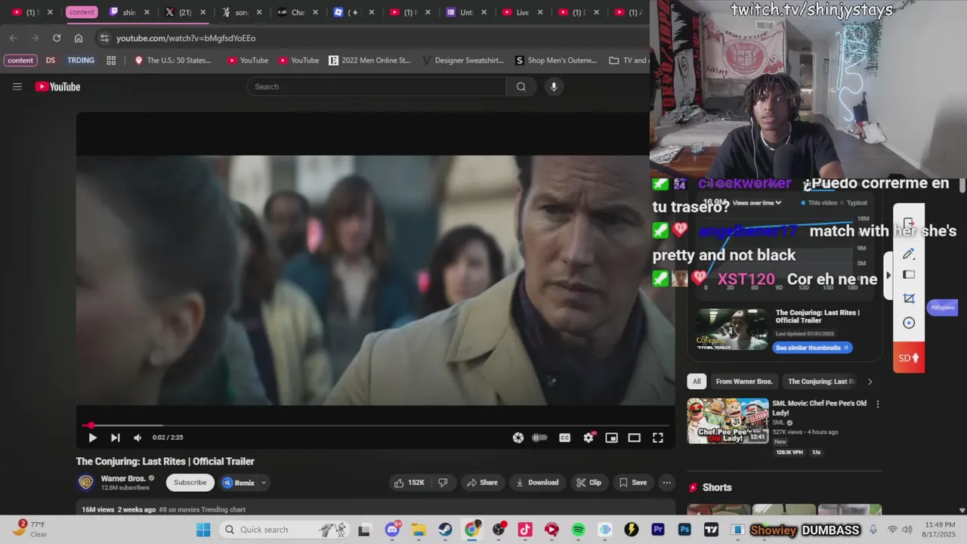Switch to theater mode
The height and width of the screenshot is (544, 967).
point(635,437)
